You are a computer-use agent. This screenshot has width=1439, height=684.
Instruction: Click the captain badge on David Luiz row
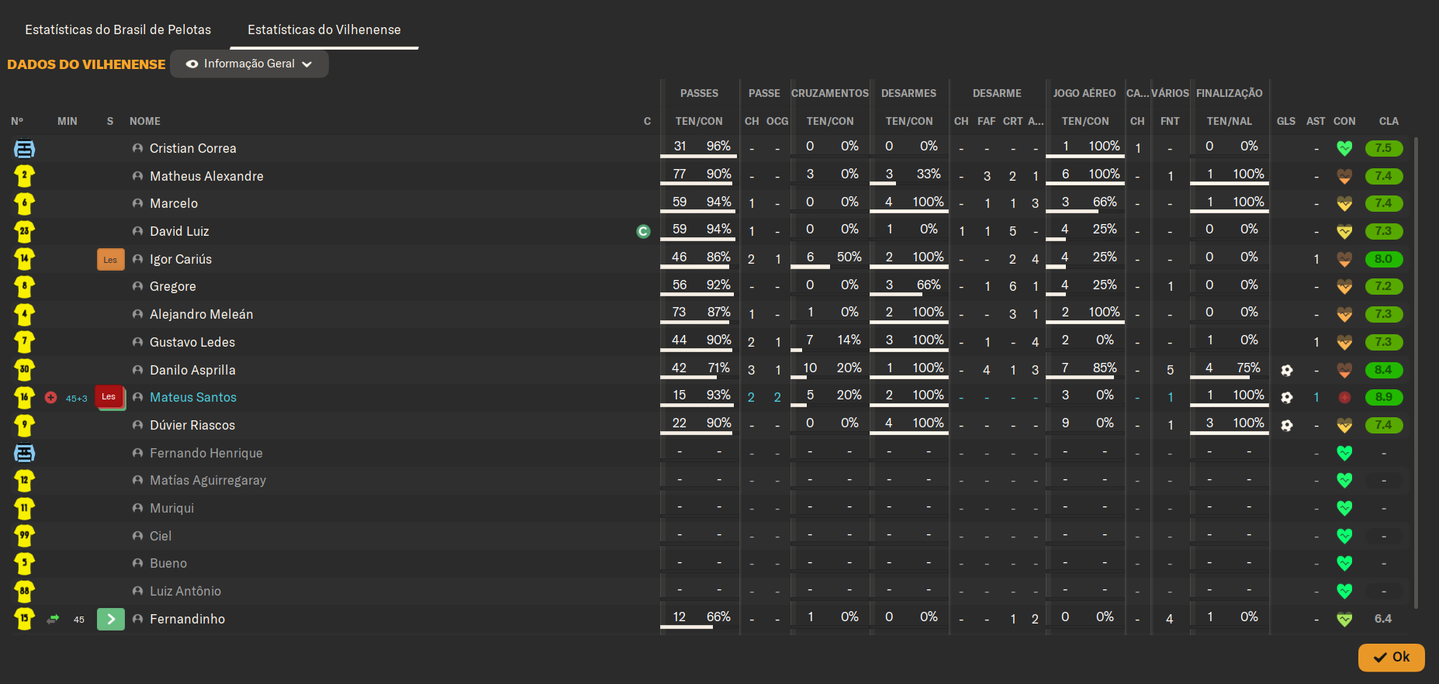click(x=643, y=231)
